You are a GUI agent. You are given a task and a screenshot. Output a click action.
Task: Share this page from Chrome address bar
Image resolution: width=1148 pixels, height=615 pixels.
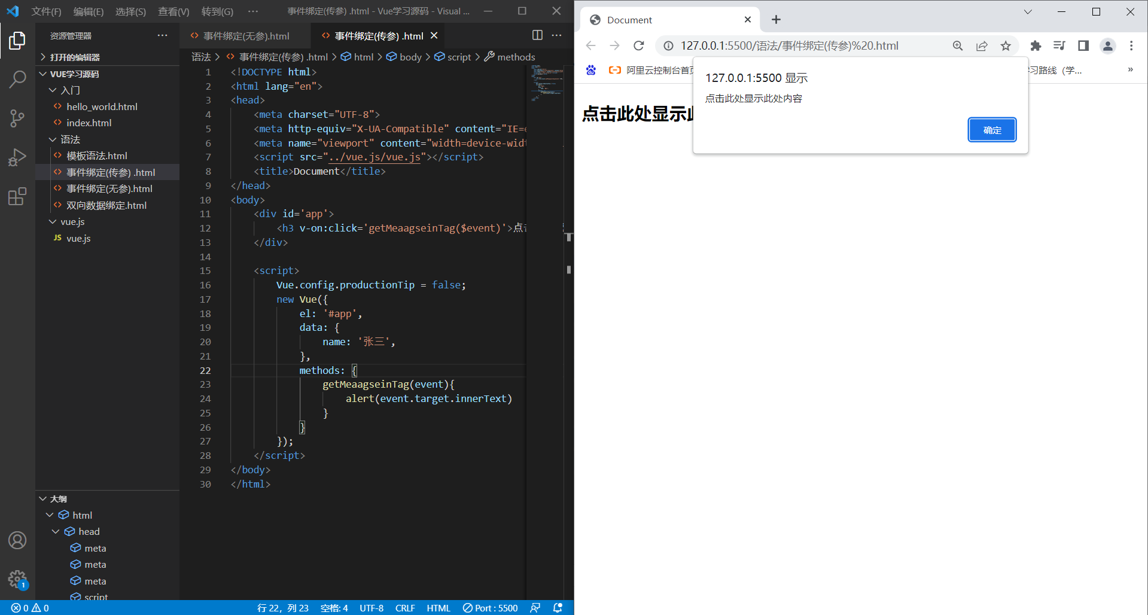coord(982,45)
